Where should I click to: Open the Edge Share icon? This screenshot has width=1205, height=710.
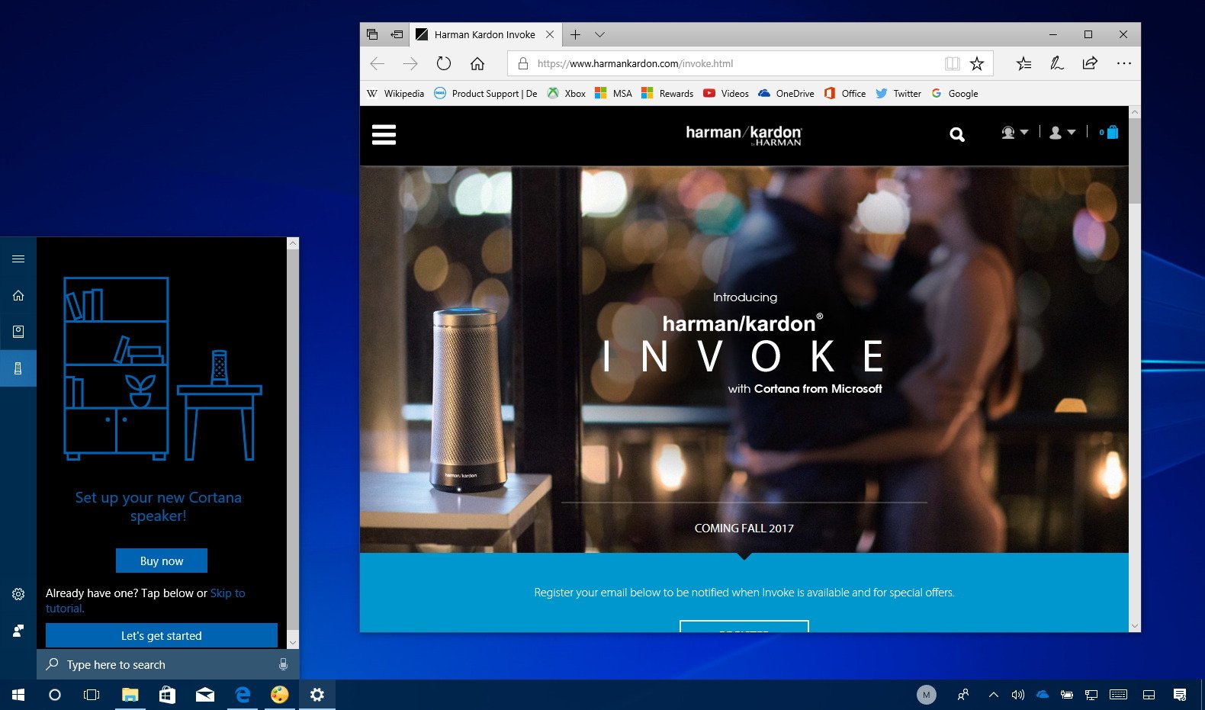point(1090,63)
